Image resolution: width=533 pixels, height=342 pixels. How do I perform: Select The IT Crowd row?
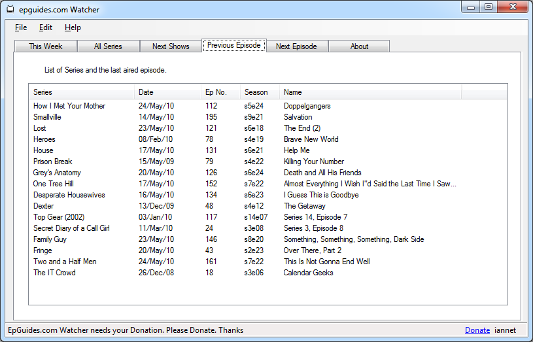click(54, 273)
